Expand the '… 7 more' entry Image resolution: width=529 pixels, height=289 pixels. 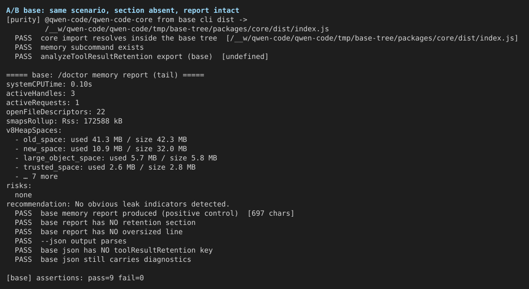[x=36, y=176]
